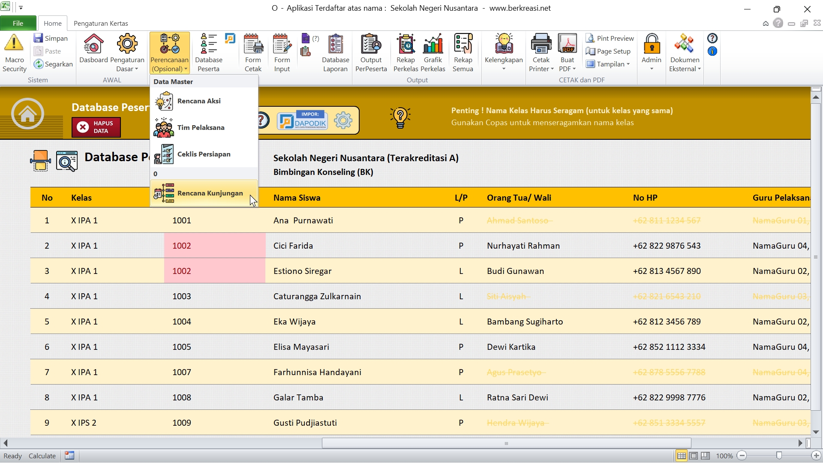This screenshot has width=823, height=463.
Task: Switch to Page Break Preview in the status bar
Action: (x=705, y=456)
